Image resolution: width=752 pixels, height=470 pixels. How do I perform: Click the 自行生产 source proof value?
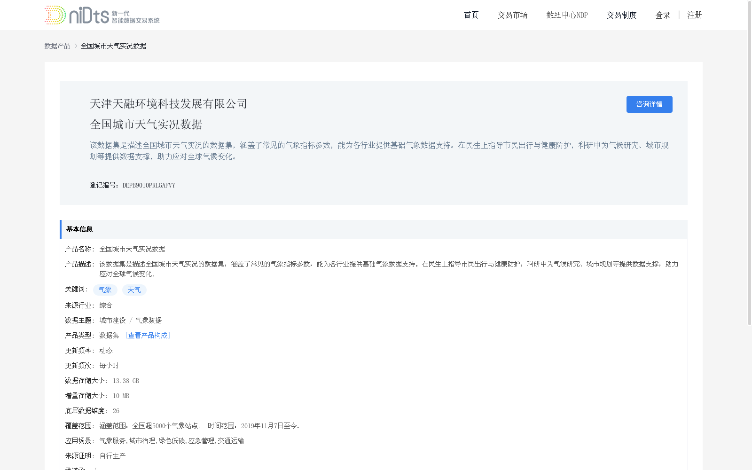click(112, 455)
